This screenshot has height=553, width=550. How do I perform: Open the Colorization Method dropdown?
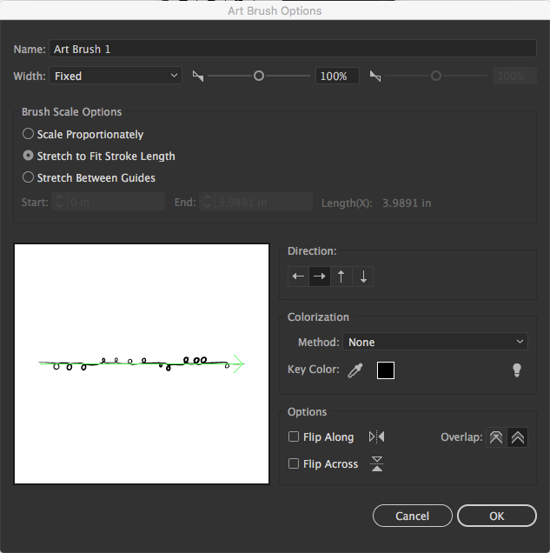pos(434,343)
